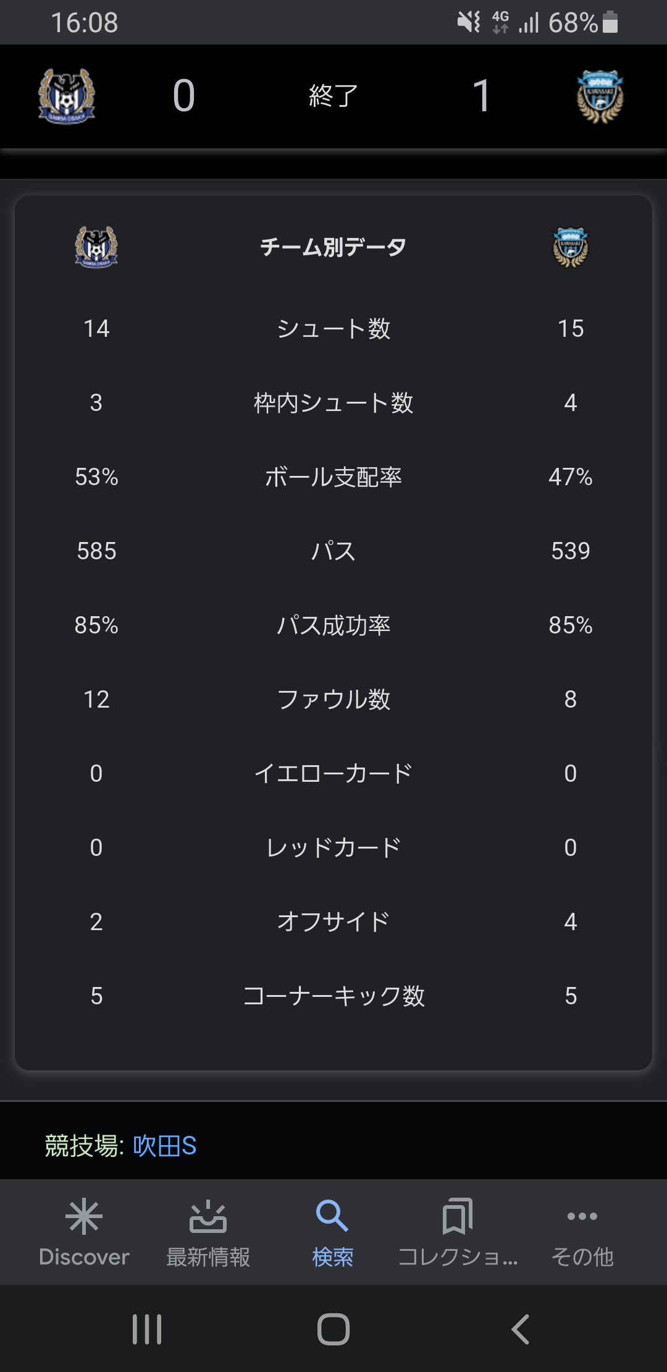
Task: Tap the チーム別データ heading
Action: [333, 247]
